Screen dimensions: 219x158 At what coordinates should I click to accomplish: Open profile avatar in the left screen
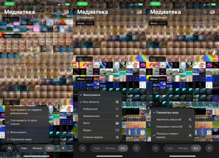66,12
